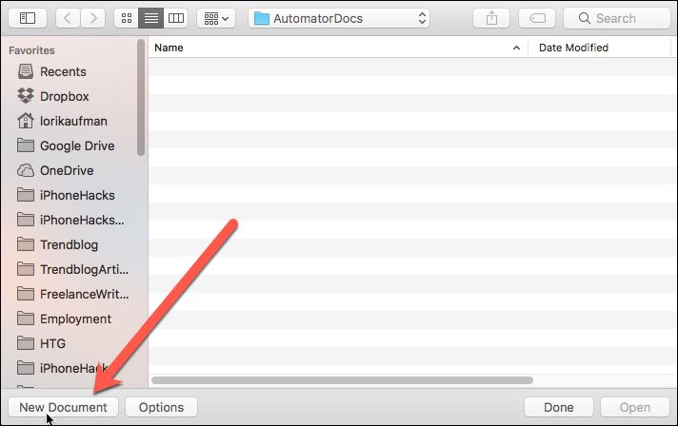Click the Options button

click(161, 407)
